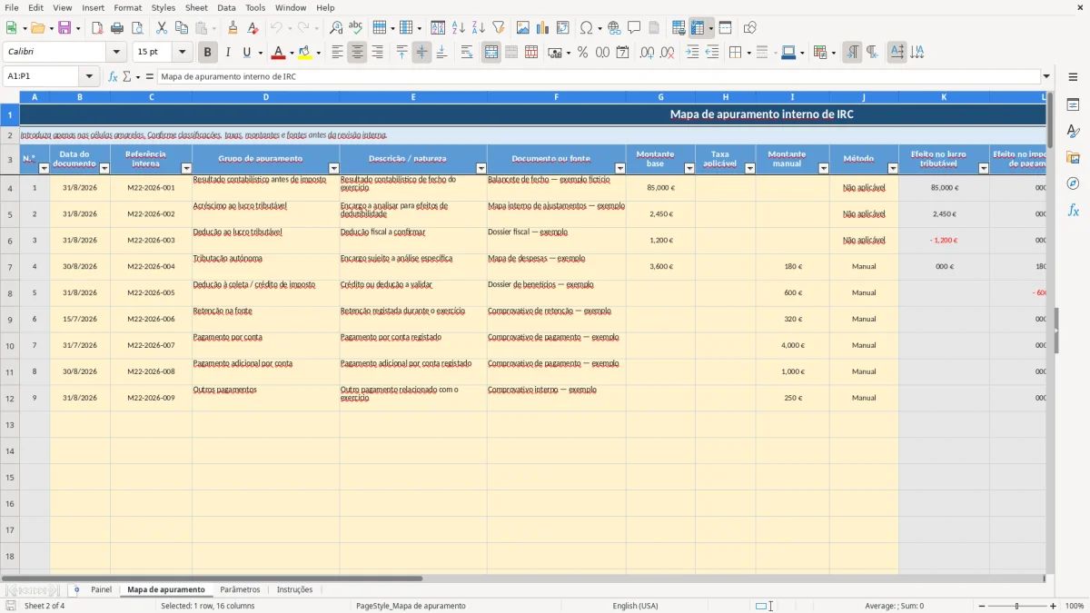Open the Format menu

127,7
